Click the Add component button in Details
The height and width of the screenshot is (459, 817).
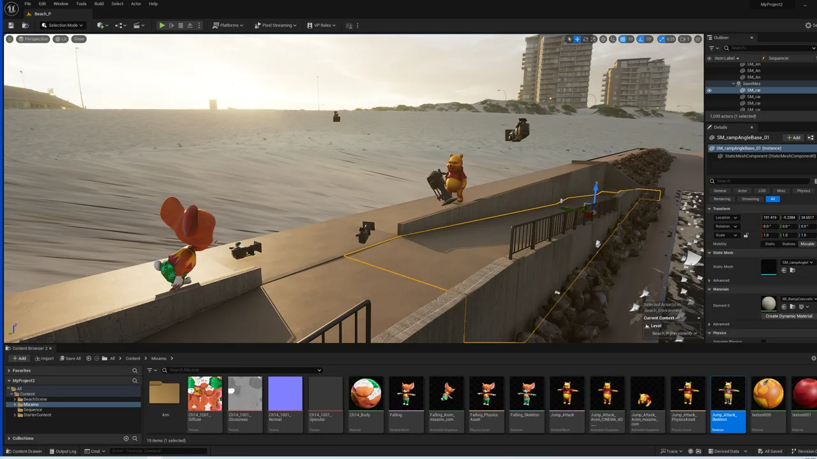(x=794, y=138)
